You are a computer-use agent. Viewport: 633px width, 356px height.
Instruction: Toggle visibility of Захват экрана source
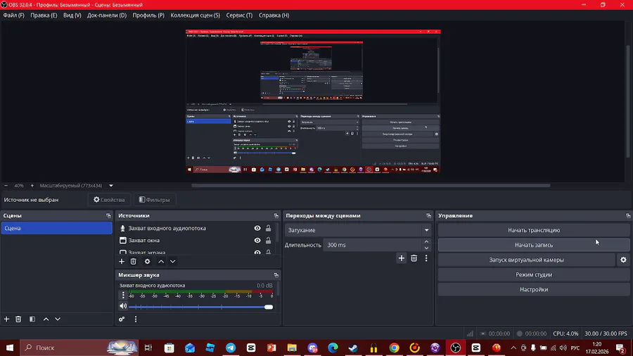pos(257,253)
